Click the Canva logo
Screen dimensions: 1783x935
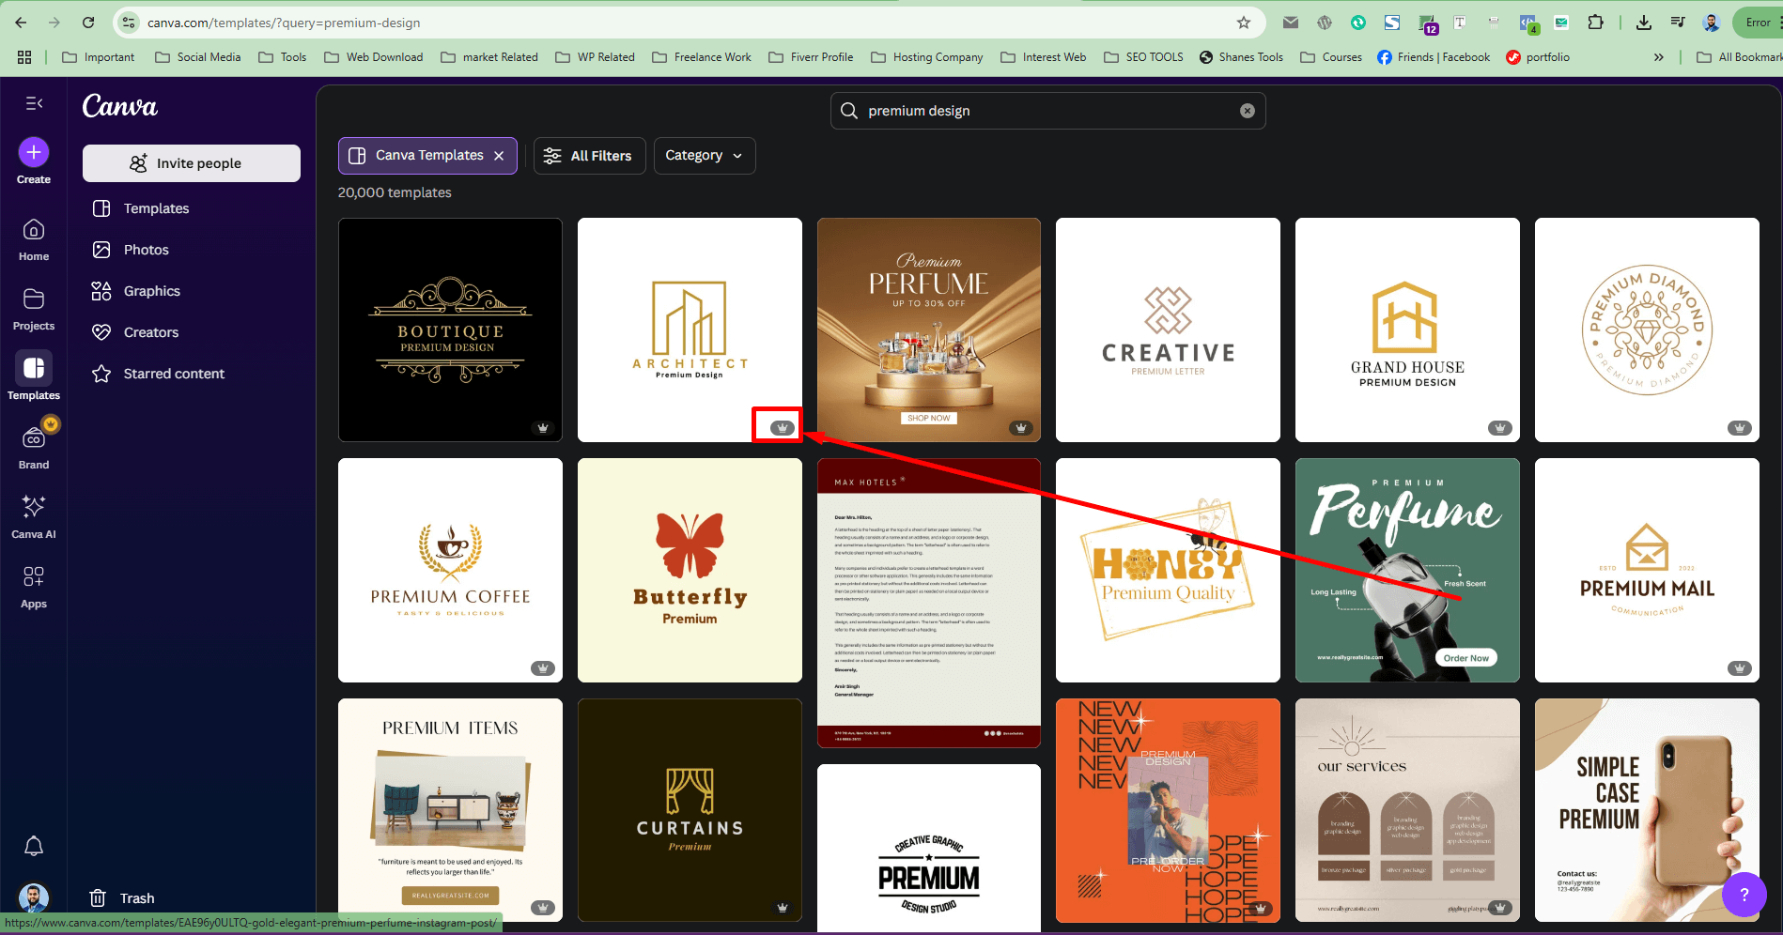(x=120, y=106)
